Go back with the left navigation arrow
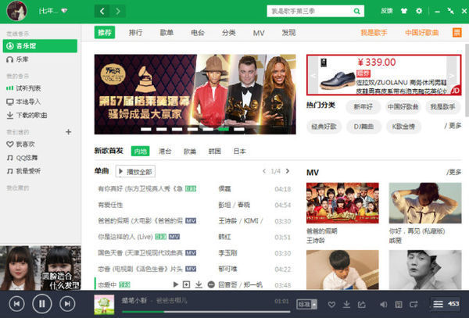Image resolution: width=469 pixels, height=318 pixels. click(102, 12)
